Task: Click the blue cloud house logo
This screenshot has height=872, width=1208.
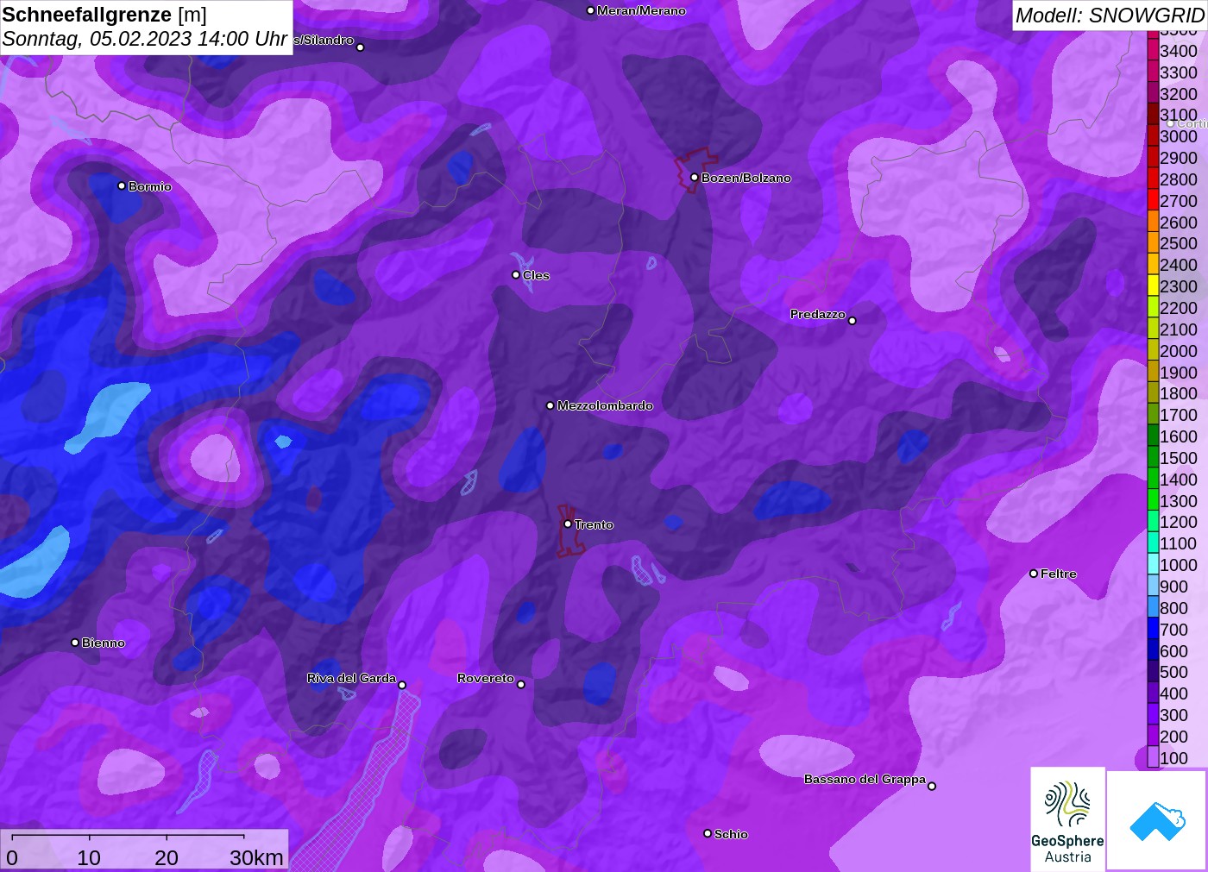Action: [x=1157, y=820]
